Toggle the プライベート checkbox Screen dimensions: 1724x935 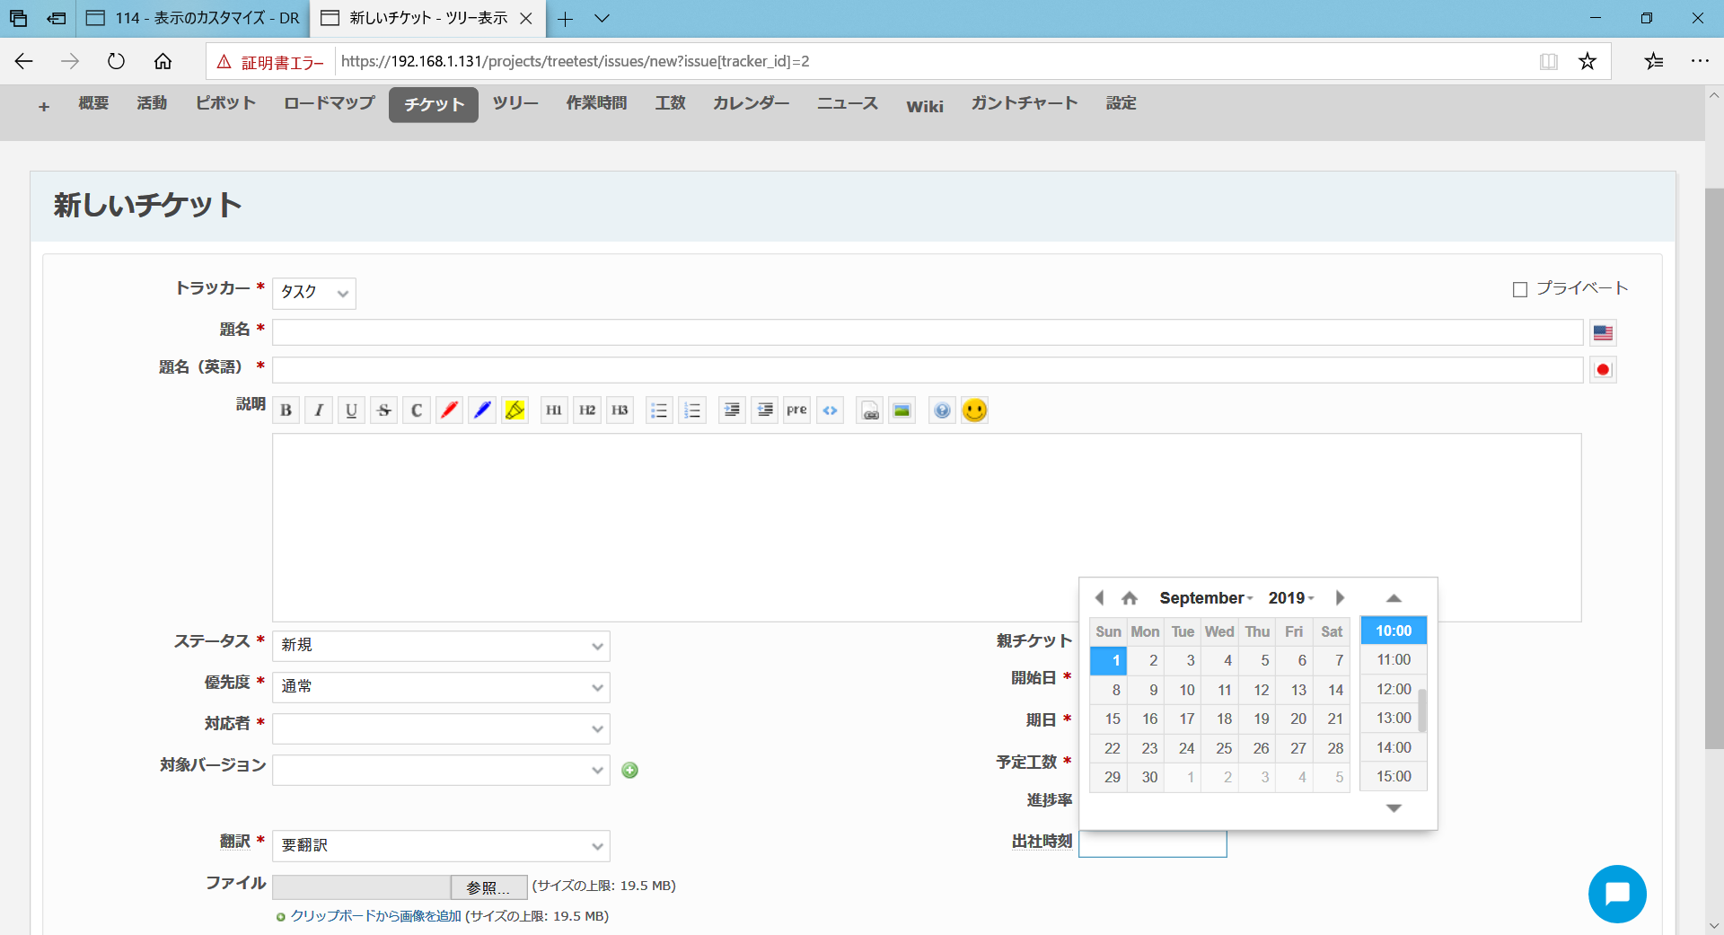pos(1520,289)
